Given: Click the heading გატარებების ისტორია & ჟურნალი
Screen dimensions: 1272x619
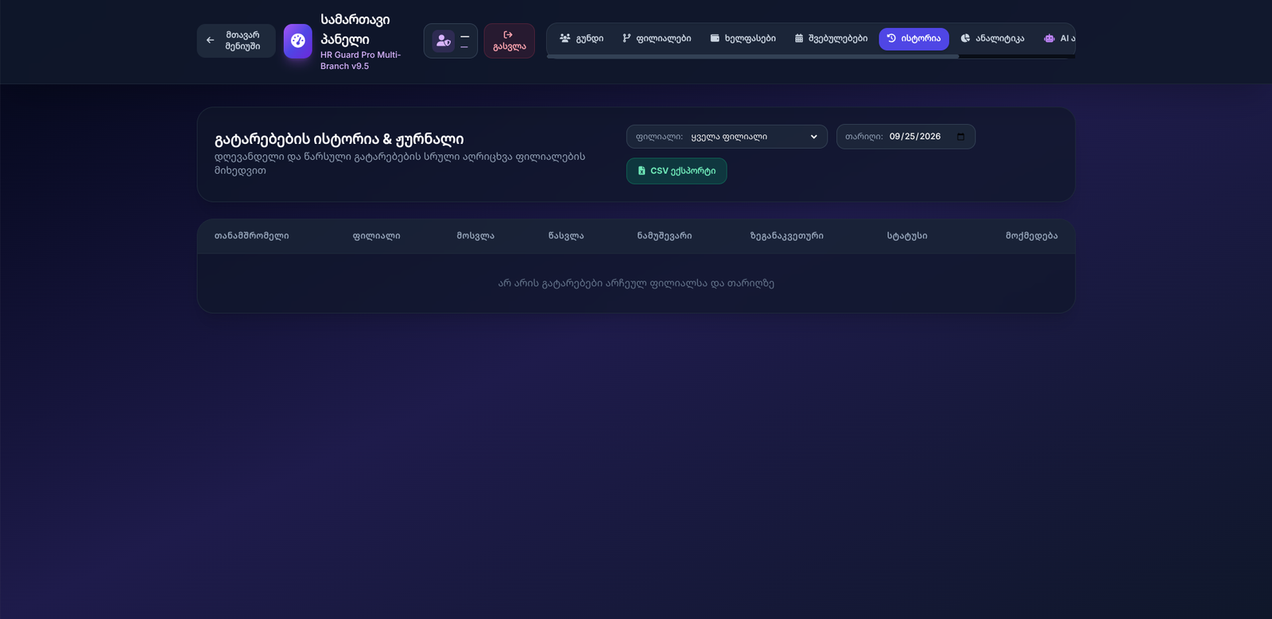Looking at the screenshot, I should tap(339, 139).
